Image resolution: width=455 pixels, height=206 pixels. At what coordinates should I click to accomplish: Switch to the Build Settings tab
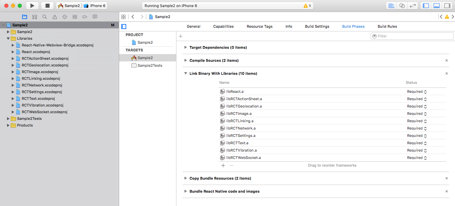(317, 26)
